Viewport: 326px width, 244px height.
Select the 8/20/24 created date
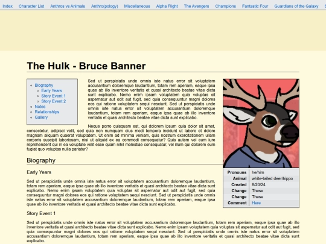258,185
